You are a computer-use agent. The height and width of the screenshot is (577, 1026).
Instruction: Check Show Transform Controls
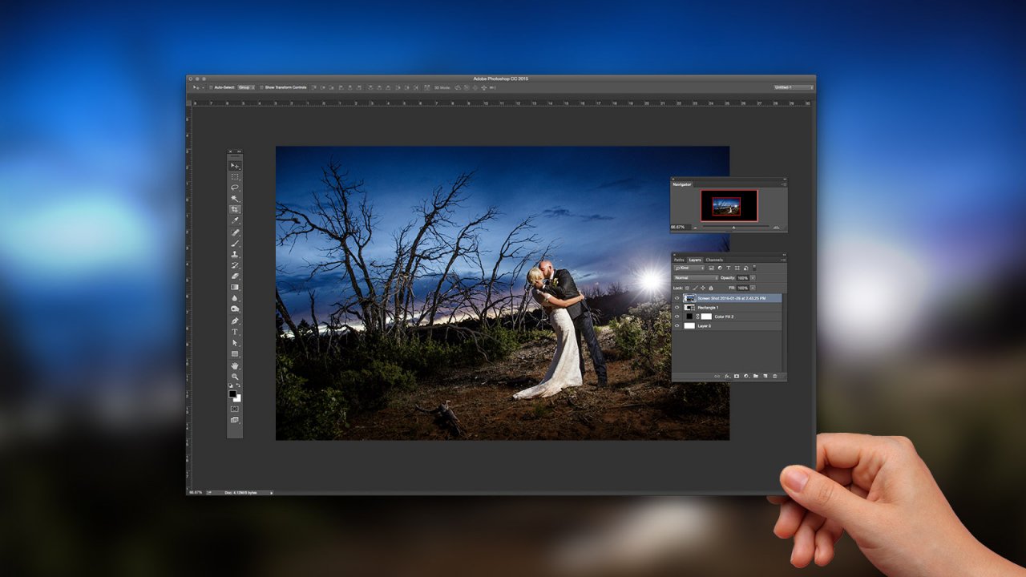pyautogui.click(x=263, y=87)
